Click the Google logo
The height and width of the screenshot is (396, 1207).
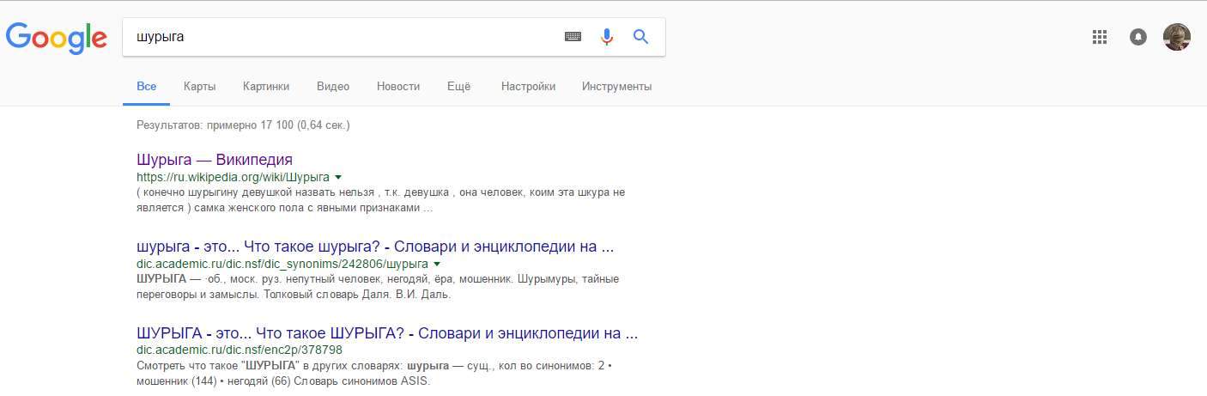(x=57, y=37)
